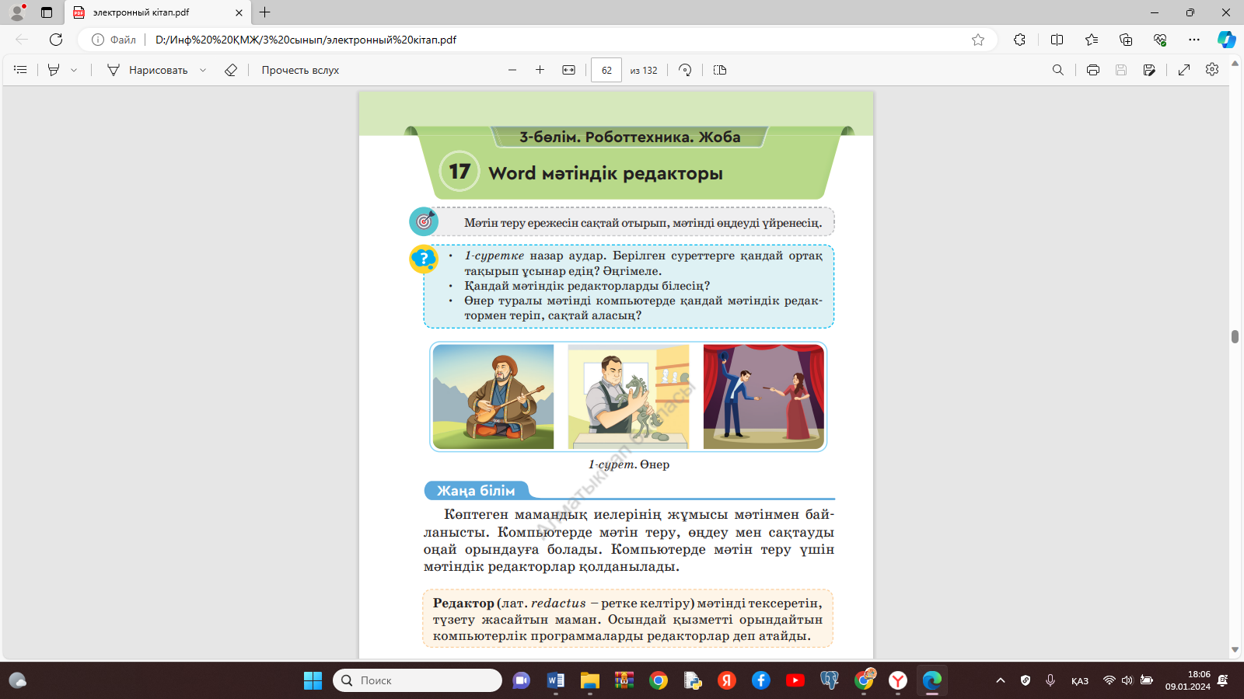This screenshot has width=1244, height=699.
Task: Select the eraser tool
Action: tap(231, 70)
